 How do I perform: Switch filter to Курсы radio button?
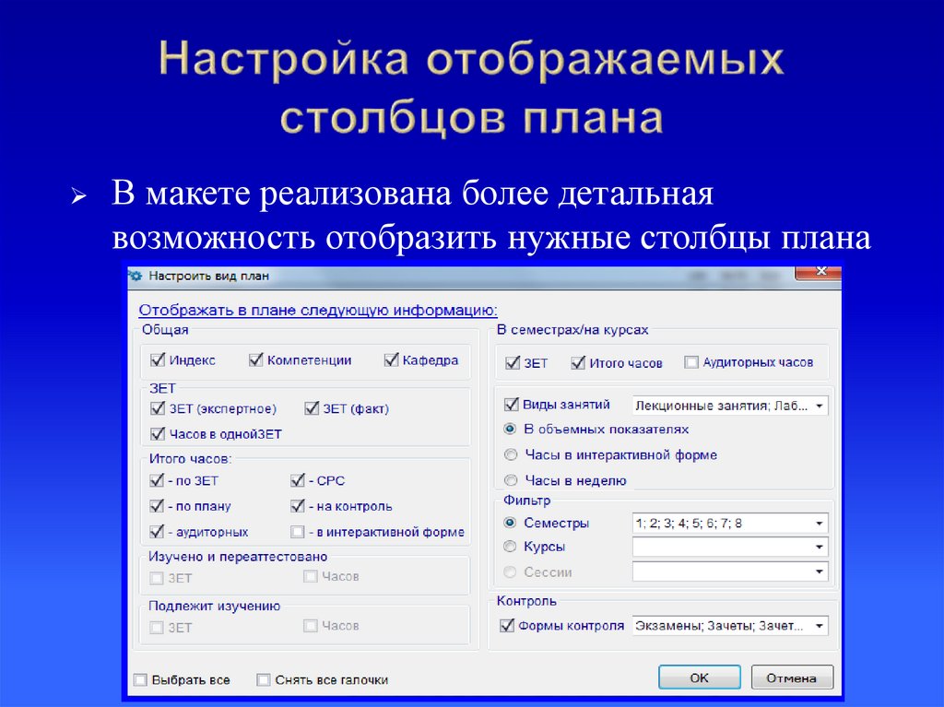511,547
